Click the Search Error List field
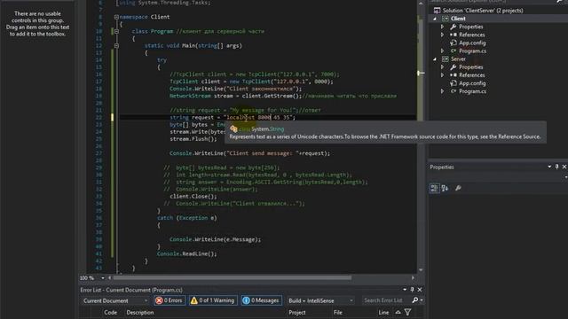Image resolution: width=568 pixels, height=319 pixels. point(386,300)
